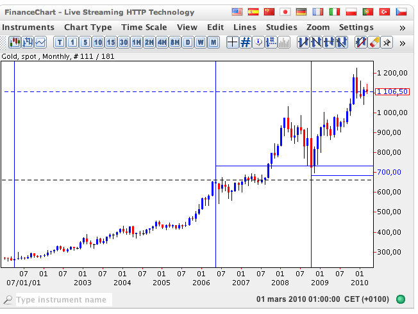
Task: Set time scale to 1H button
Action: point(136,42)
